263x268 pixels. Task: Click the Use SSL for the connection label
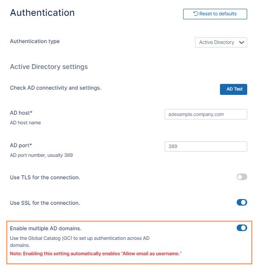tap(45, 203)
